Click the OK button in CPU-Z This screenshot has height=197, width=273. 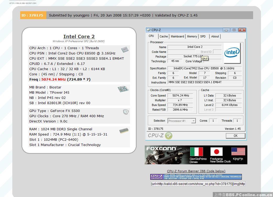(x=236, y=136)
